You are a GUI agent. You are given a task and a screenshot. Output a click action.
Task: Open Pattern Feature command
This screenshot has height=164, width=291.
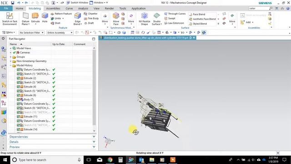[61, 14]
